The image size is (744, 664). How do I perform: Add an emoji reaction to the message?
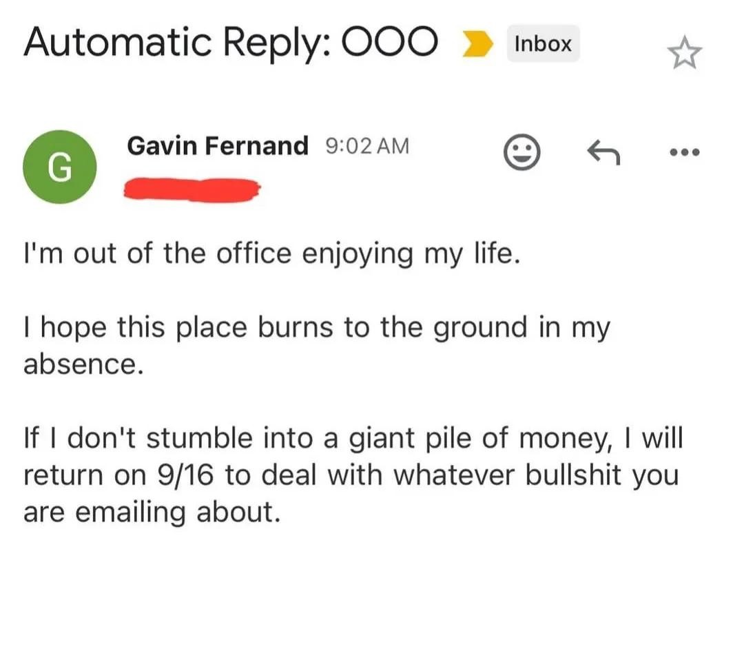[x=521, y=153]
